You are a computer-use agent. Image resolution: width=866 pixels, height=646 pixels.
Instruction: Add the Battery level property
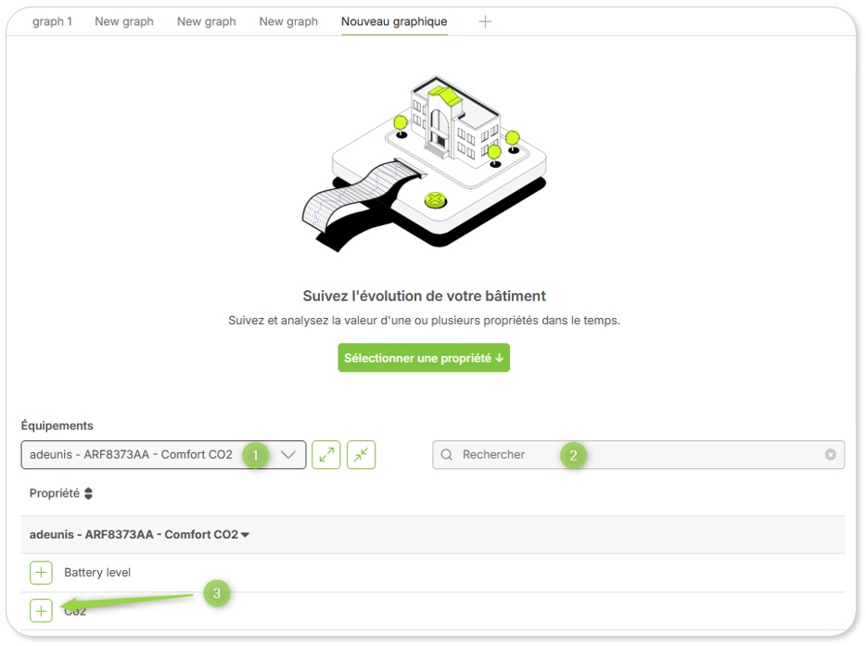pos(41,573)
